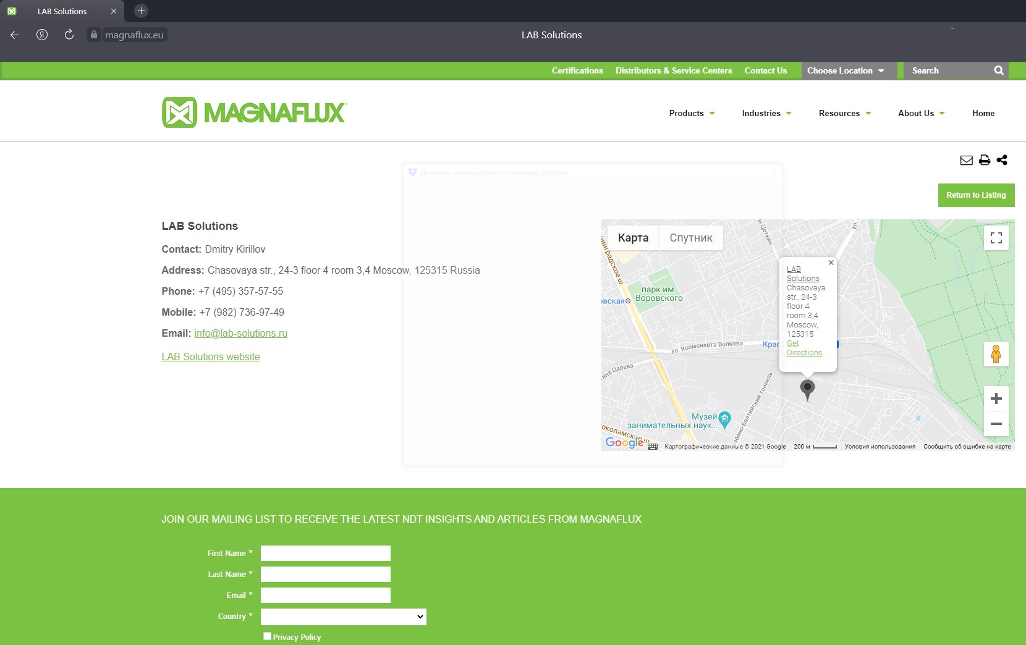Go to Home menu item
1026x645 pixels.
click(983, 113)
